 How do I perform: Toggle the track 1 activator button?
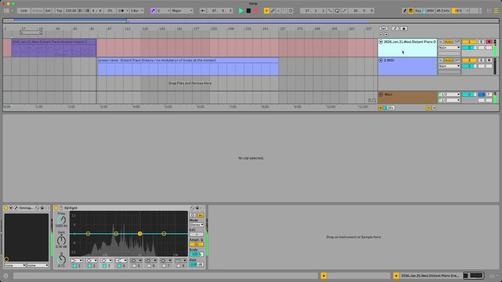(469, 42)
